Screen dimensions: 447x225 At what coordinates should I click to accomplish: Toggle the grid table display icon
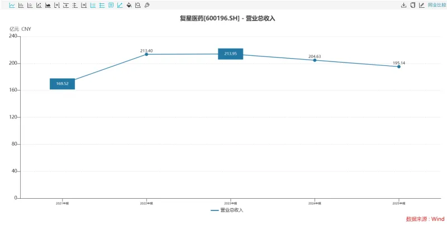coord(111,5)
